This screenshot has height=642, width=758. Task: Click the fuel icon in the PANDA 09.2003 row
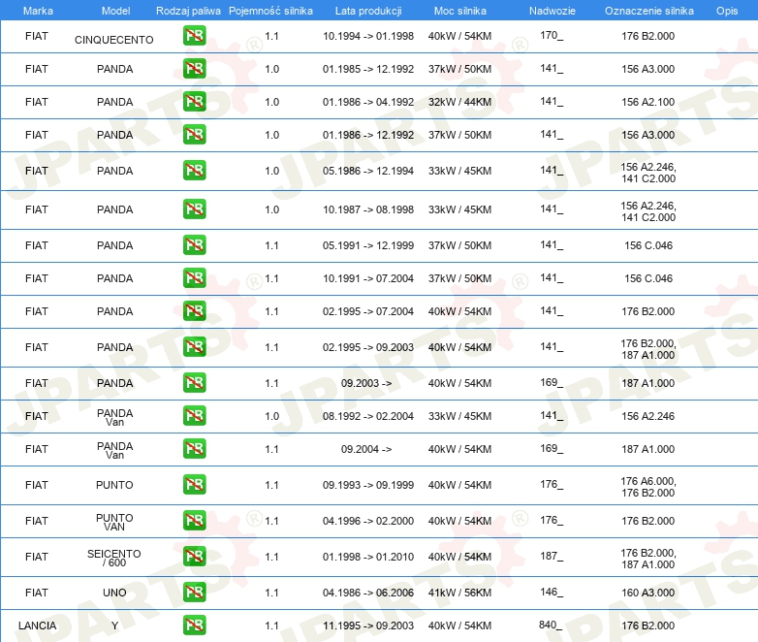click(x=194, y=383)
